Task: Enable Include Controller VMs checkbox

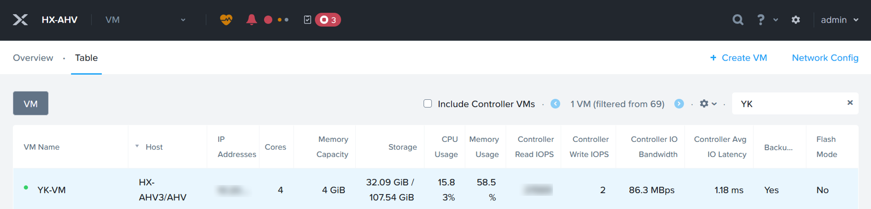Action: coord(428,104)
